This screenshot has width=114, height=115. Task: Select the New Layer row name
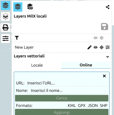pyautogui.click(x=24, y=47)
